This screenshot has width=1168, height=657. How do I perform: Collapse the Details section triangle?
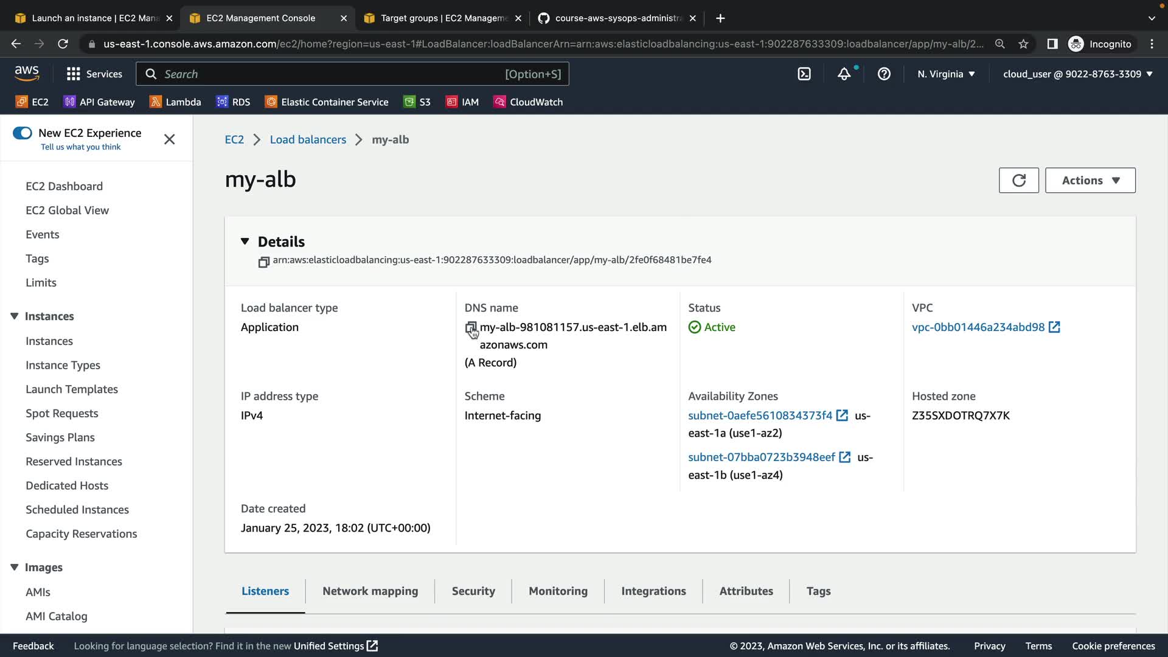pyautogui.click(x=245, y=242)
